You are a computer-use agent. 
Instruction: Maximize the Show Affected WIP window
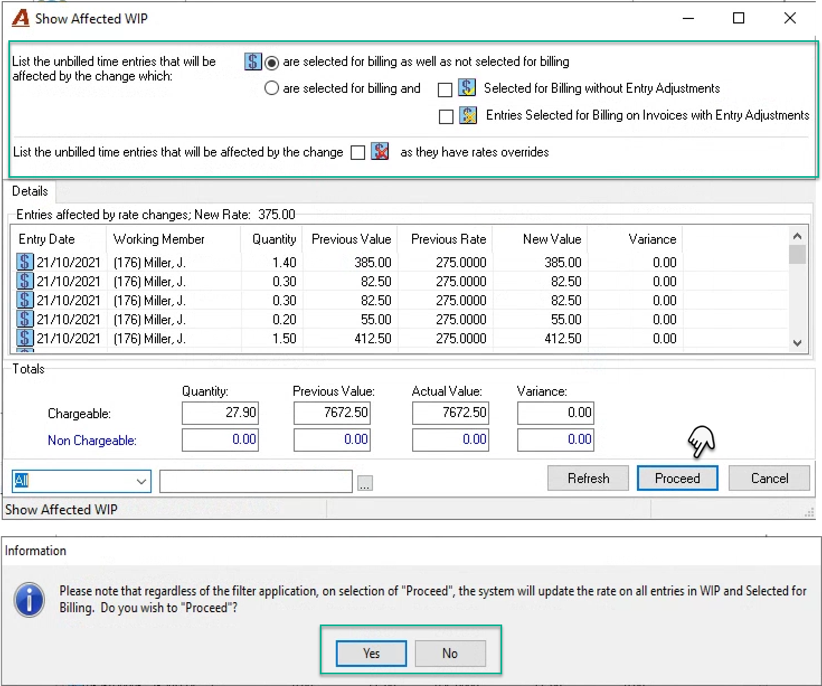point(739,18)
